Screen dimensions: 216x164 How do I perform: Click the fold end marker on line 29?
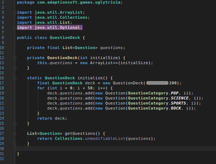(x=15, y=144)
